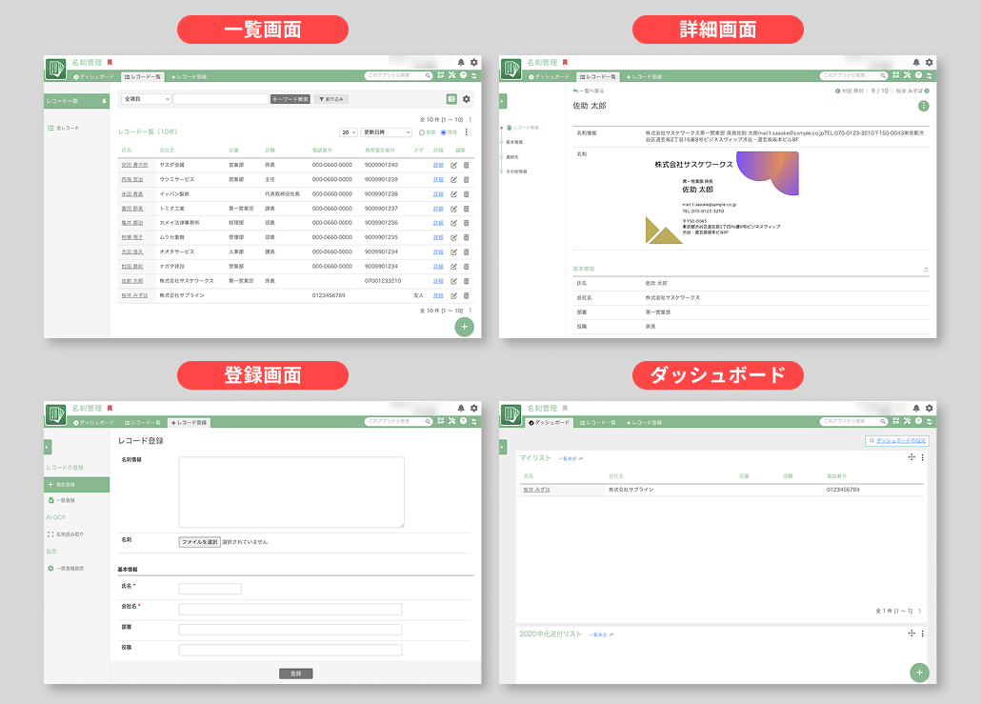Open the レコード登録 tab on dashboard screen
Viewport: 981px width, 704px height.
point(645,422)
